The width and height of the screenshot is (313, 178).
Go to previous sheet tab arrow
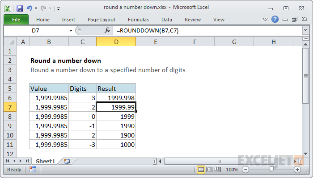(x=14, y=161)
